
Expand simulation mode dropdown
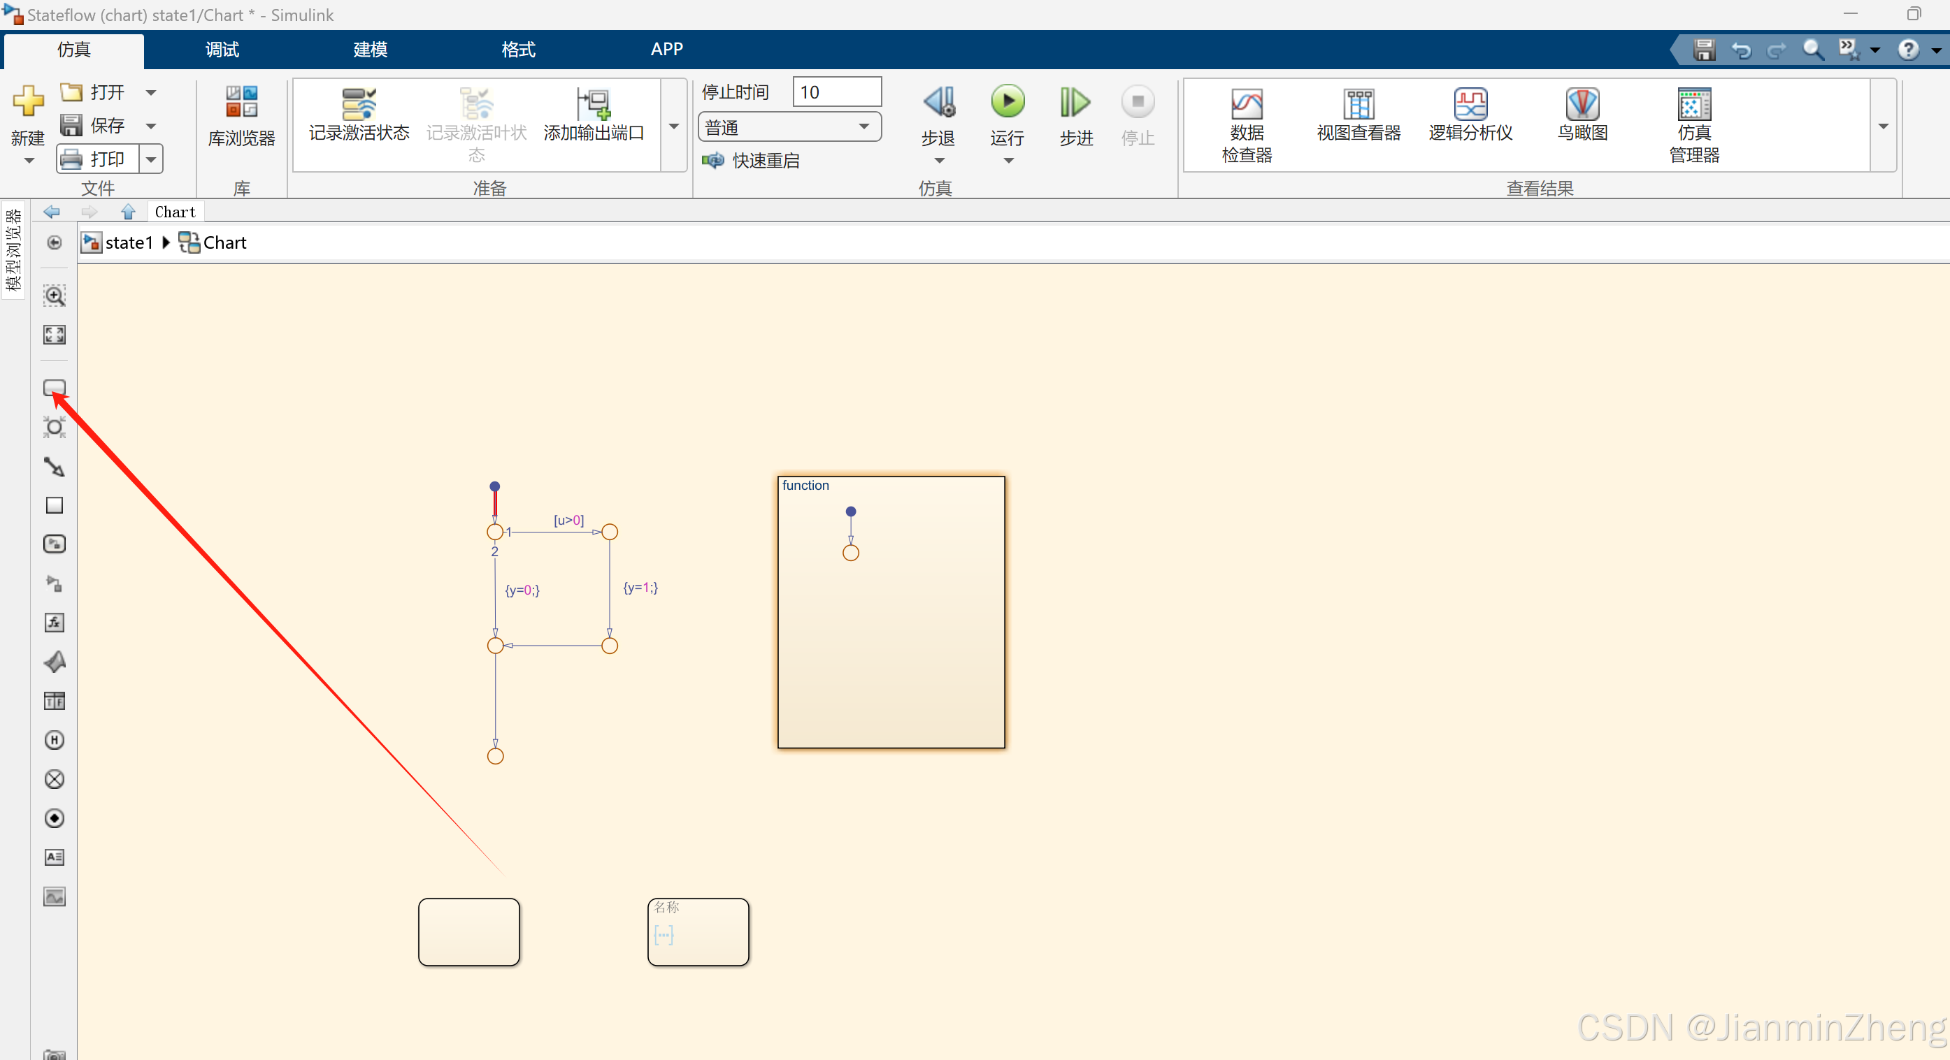(863, 127)
